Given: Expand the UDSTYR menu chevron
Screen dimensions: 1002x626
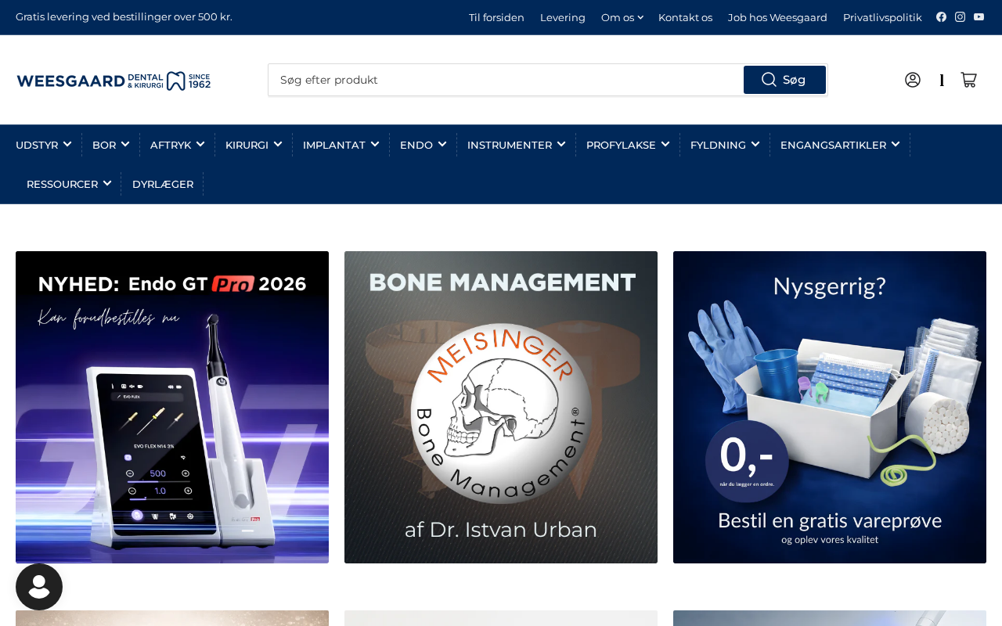Looking at the screenshot, I should click(67, 144).
